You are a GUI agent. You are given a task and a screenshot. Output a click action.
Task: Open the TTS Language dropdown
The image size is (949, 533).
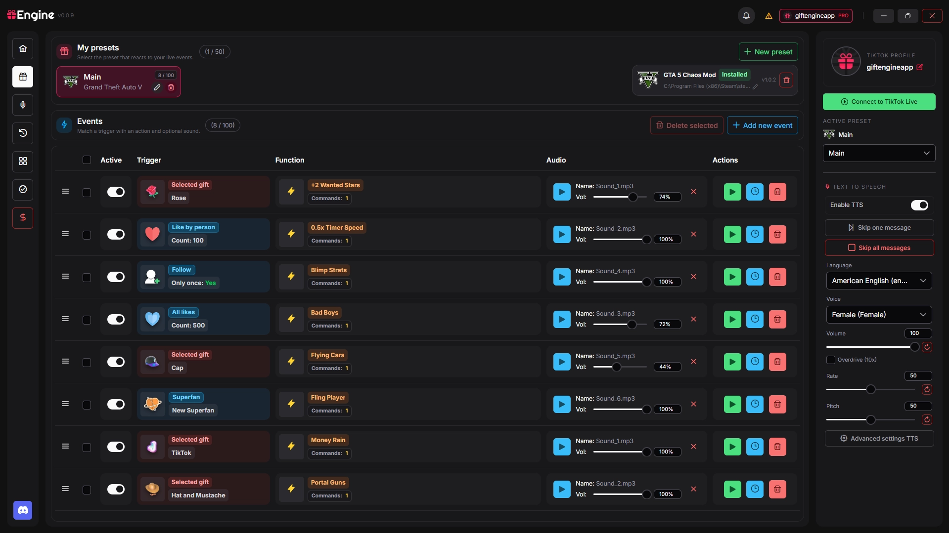879,281
